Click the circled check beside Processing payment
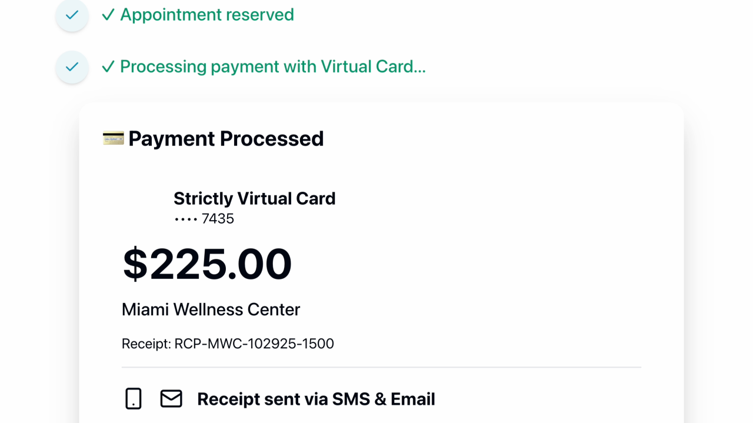This screenshot has width=753, height=423. [72, 67]
